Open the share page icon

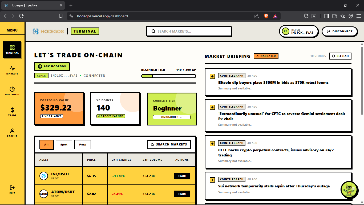click(257, 16)
